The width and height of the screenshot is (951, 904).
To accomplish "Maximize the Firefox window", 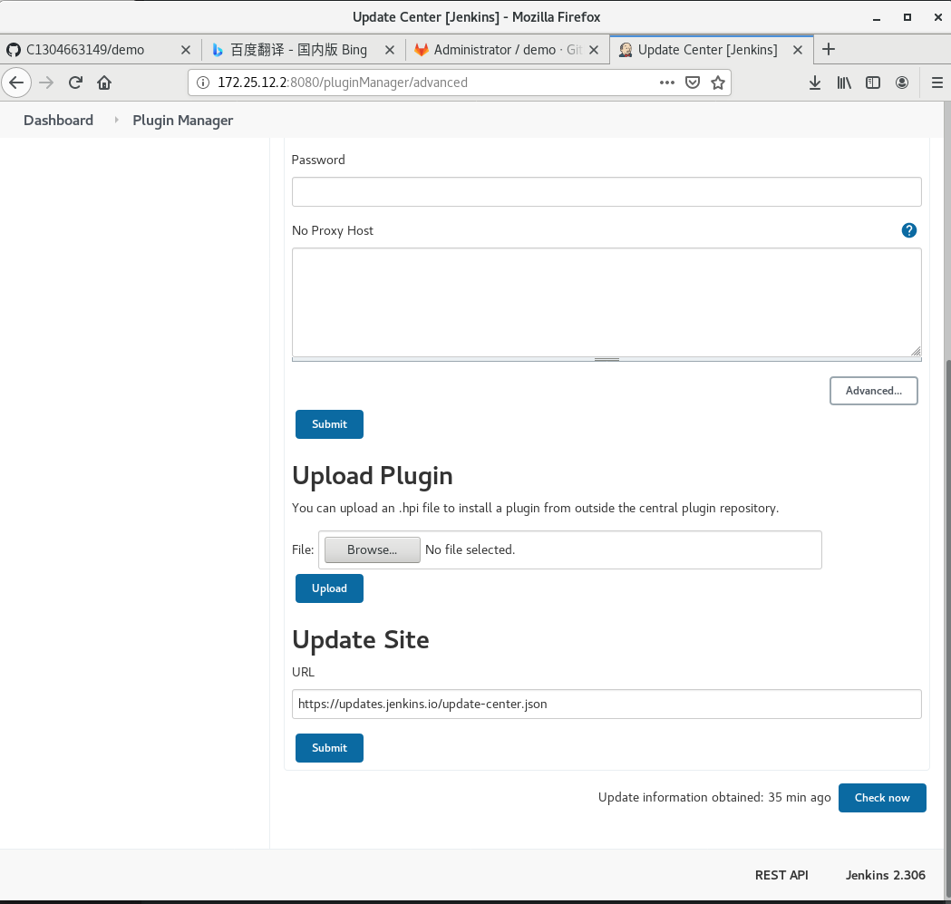I will click(x=907, y=17).
